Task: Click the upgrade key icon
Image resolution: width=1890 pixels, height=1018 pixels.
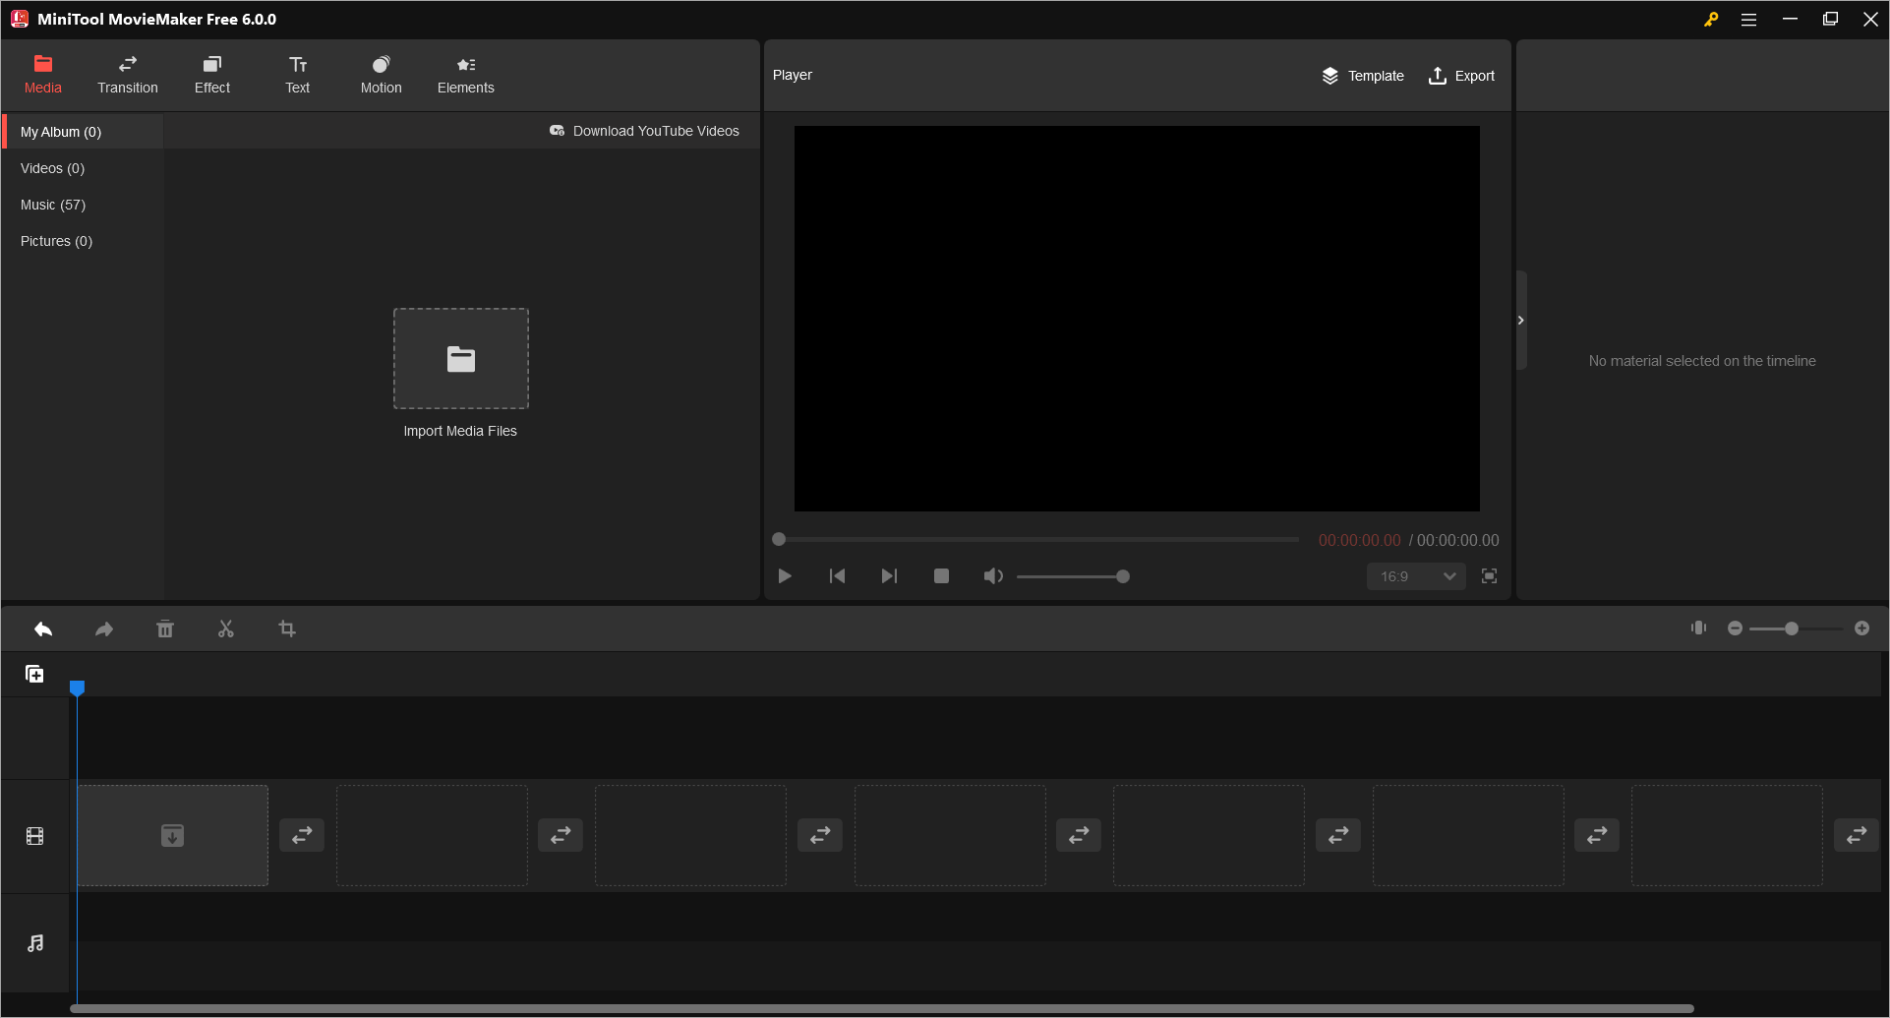Action: [1711, 20]
